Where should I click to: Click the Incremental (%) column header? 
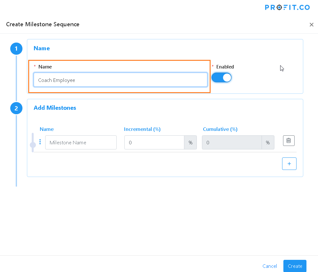pos(142,129)
